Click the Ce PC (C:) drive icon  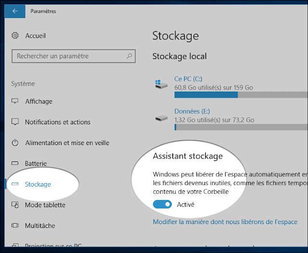pyautogui.click(x=161, y=85)
